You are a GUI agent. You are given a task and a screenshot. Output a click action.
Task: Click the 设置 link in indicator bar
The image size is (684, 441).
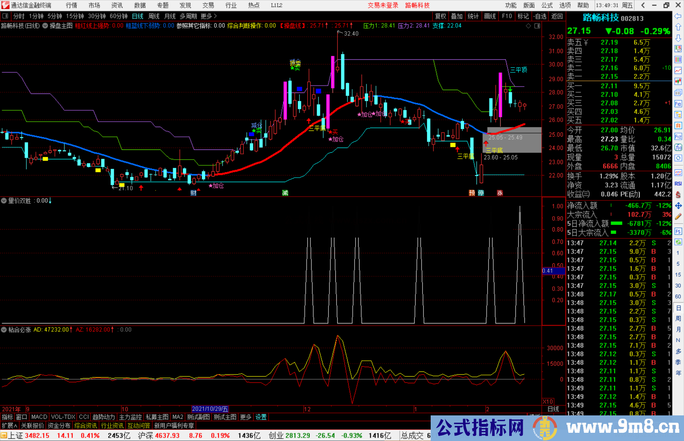(x=261, y=417)
